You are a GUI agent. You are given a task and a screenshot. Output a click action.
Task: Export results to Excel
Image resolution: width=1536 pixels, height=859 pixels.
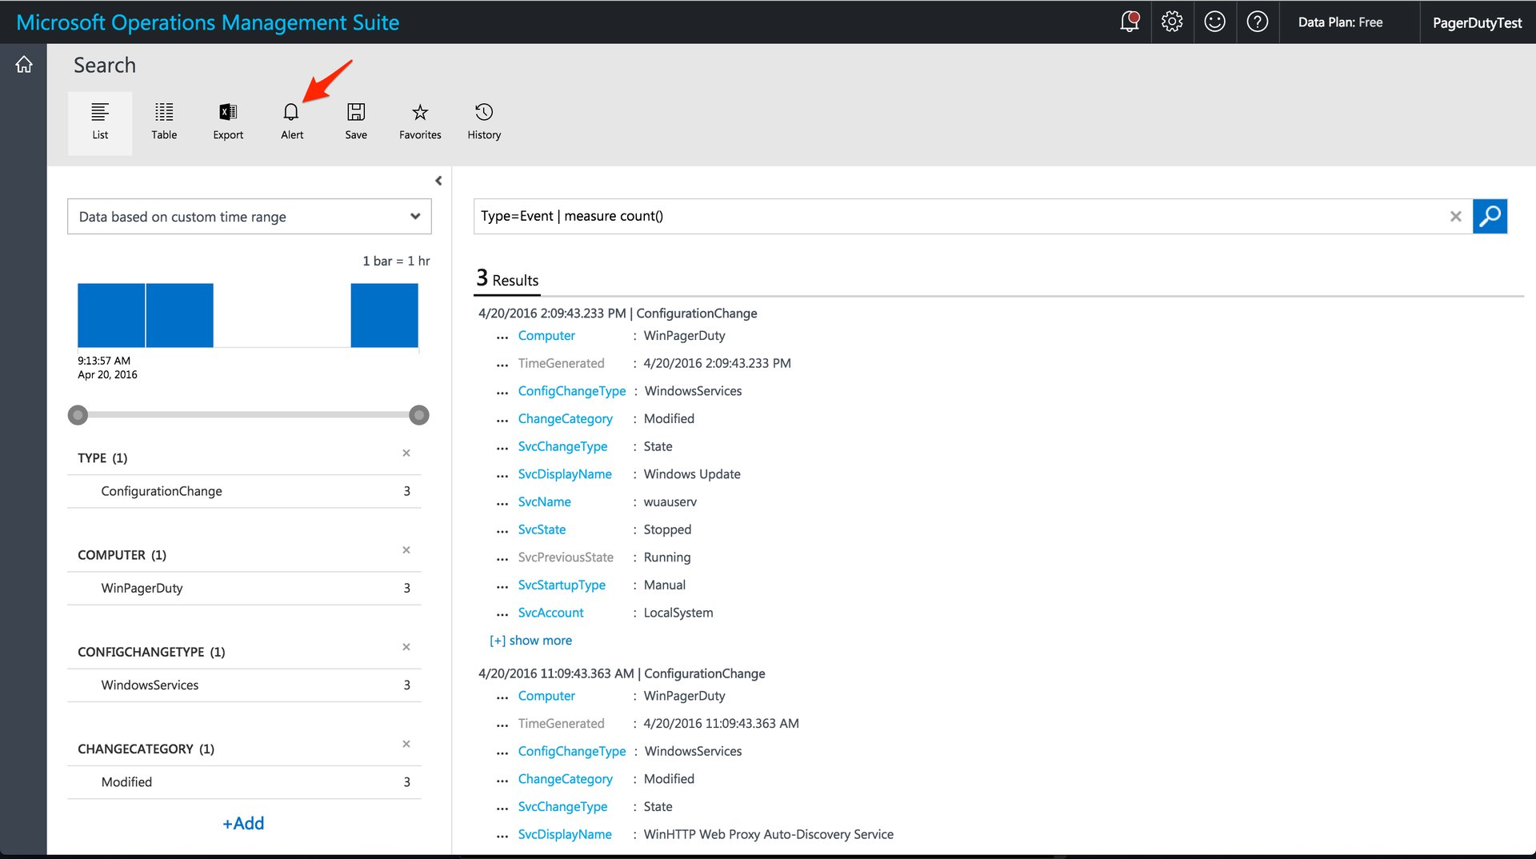coord(228,121)
